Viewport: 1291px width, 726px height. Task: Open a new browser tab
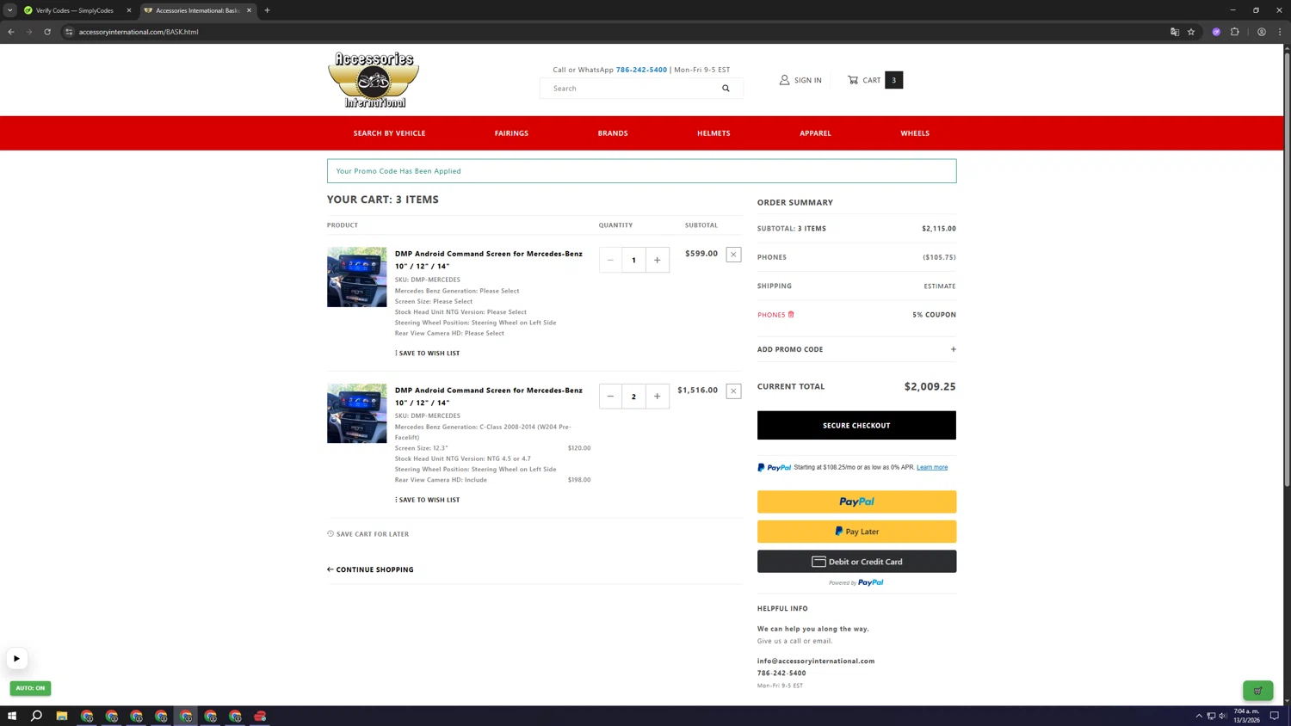(x=267, y=10)
